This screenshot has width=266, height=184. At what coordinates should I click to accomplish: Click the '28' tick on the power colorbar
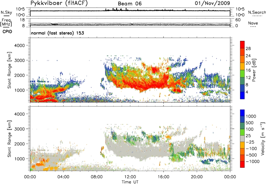click(x=248, y=48)
